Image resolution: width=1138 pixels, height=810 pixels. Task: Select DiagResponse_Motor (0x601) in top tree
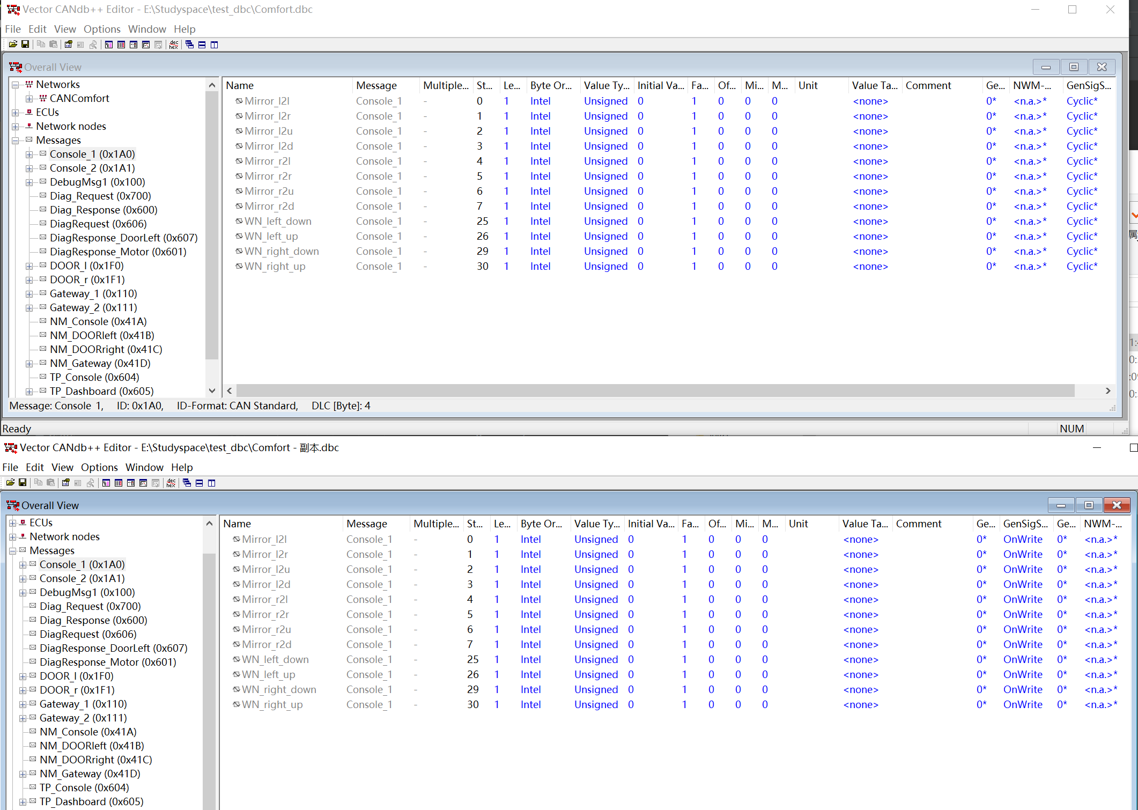(x=117, y=252)
